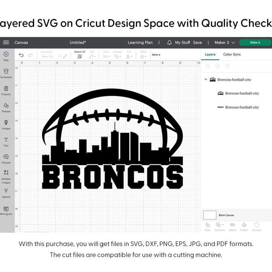Open the Images library
This screenshot has width=272, height=272.
click(6, 125)
